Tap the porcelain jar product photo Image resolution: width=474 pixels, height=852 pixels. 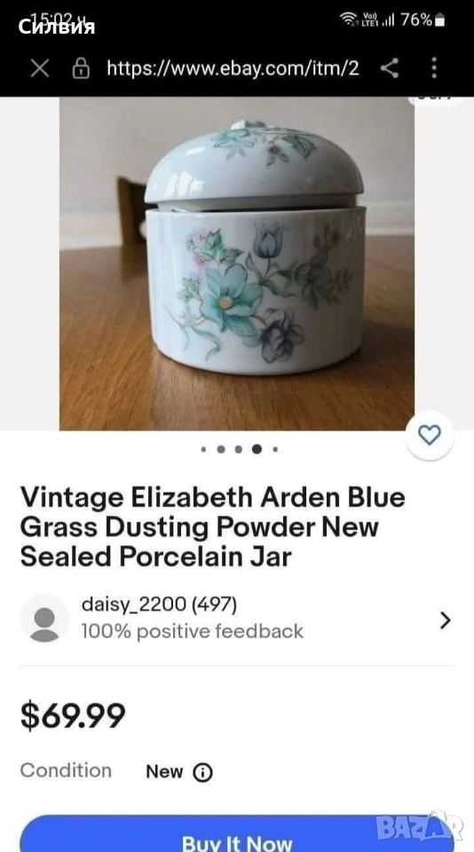click(236, 264)
